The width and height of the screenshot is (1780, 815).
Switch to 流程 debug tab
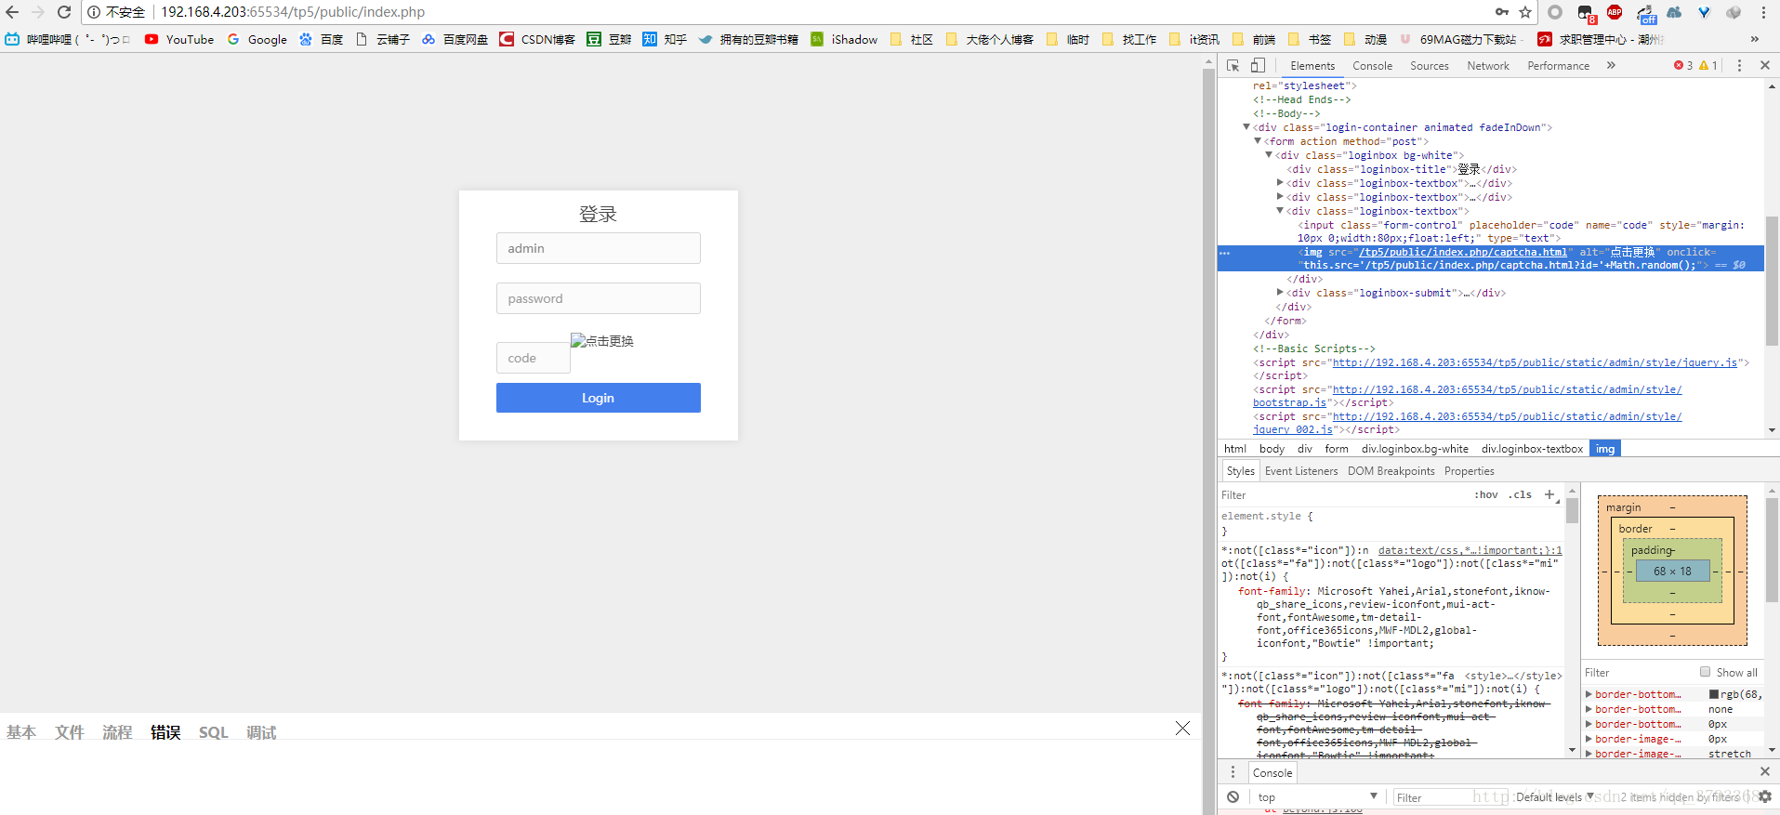(117, 732)
